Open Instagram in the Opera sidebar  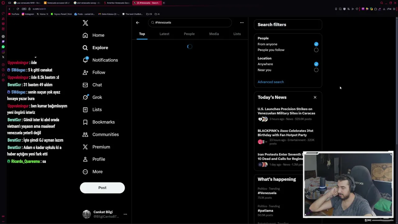click(3, 52)
